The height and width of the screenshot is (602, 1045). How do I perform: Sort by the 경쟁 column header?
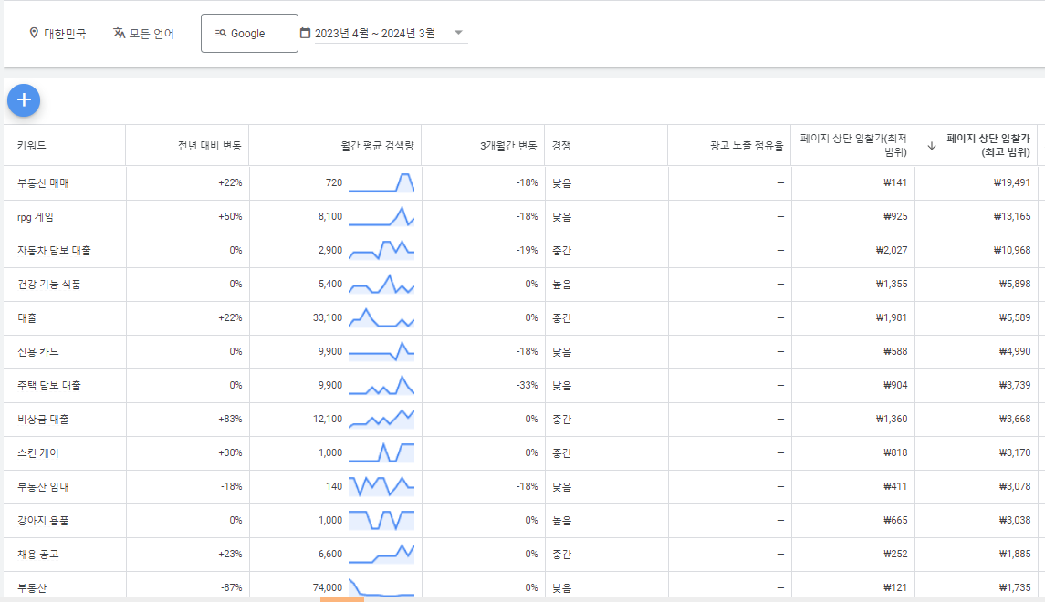560,145
